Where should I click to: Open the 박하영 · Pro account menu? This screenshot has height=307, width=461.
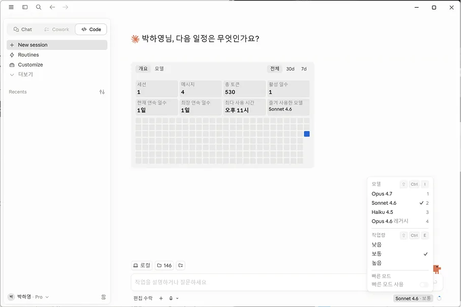click(28, 297)
